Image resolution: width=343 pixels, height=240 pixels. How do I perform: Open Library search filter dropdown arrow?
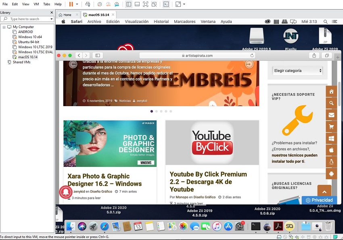(x=51, y=19)
